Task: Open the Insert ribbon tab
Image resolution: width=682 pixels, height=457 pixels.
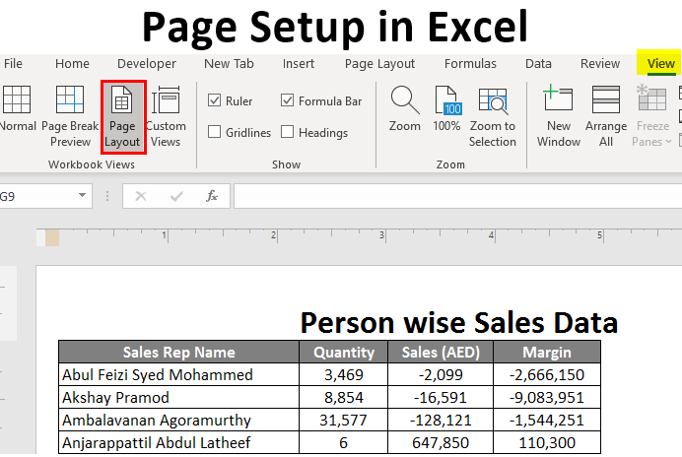Action: coord(299,64)
